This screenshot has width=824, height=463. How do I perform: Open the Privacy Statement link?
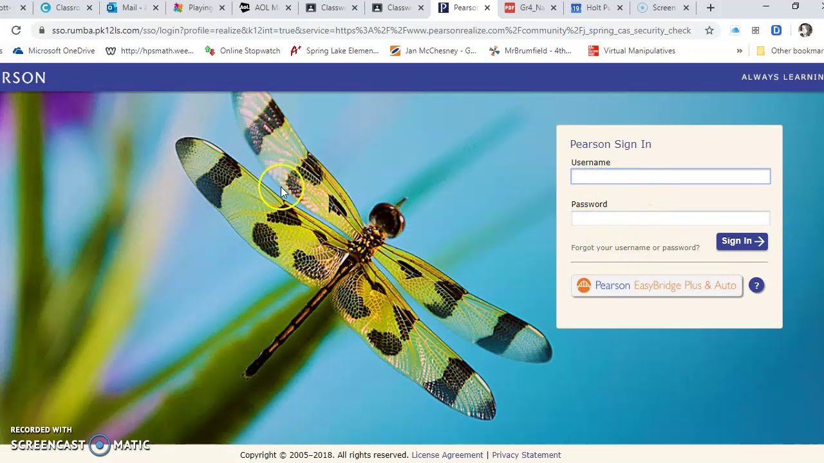527,455
